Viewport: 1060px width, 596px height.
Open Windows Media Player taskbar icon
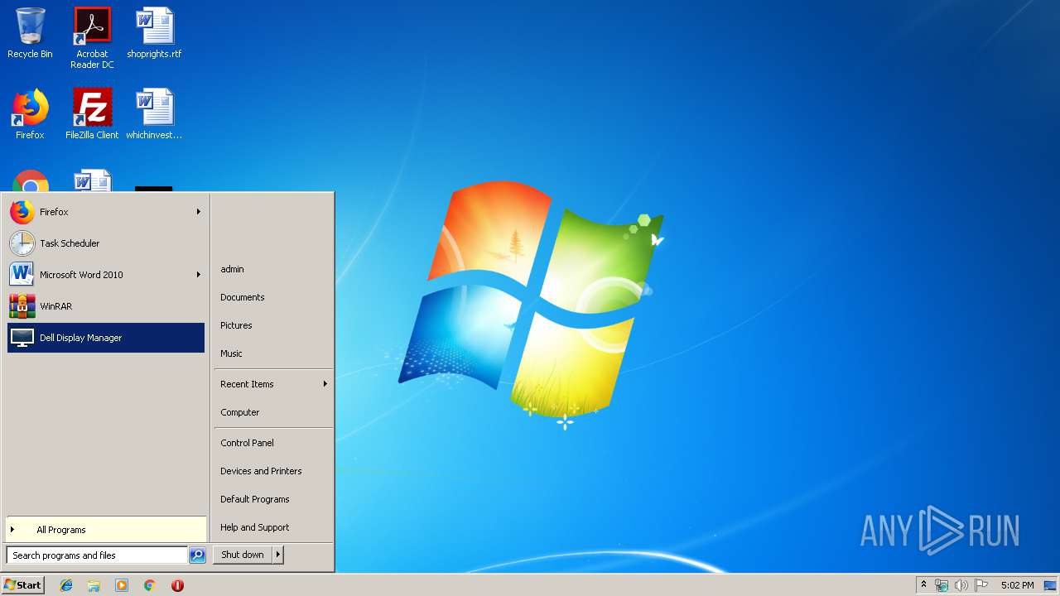coord(122,585)
